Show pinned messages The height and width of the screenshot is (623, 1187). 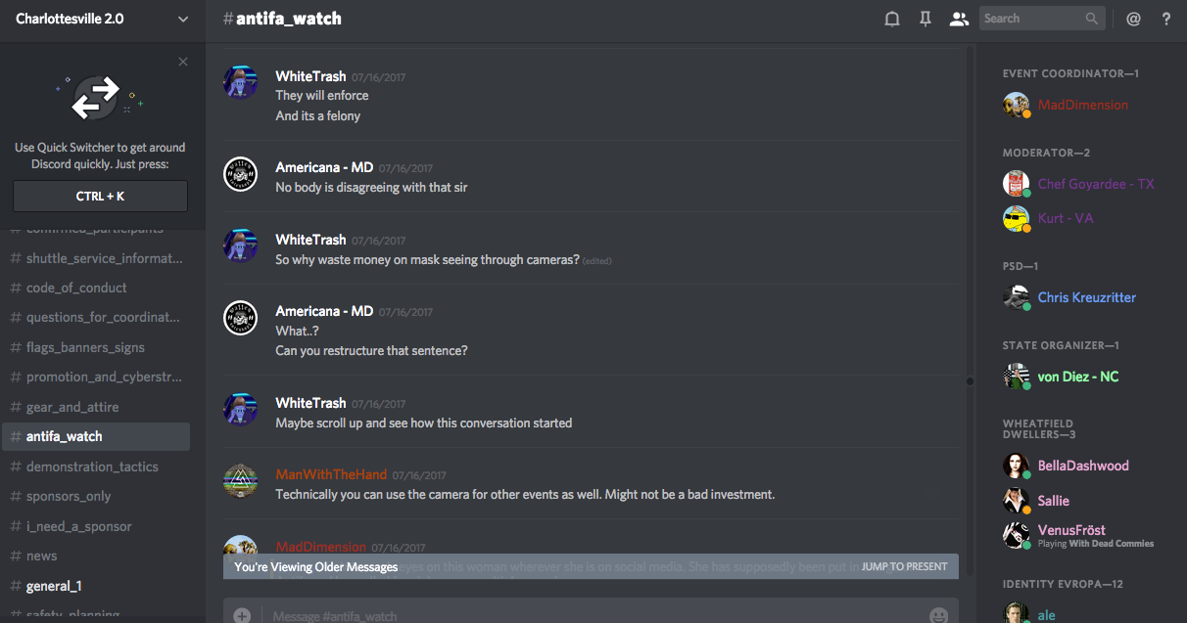click(926, 19)
